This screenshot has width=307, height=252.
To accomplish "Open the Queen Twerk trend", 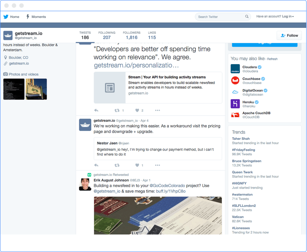I will [242, 172].
